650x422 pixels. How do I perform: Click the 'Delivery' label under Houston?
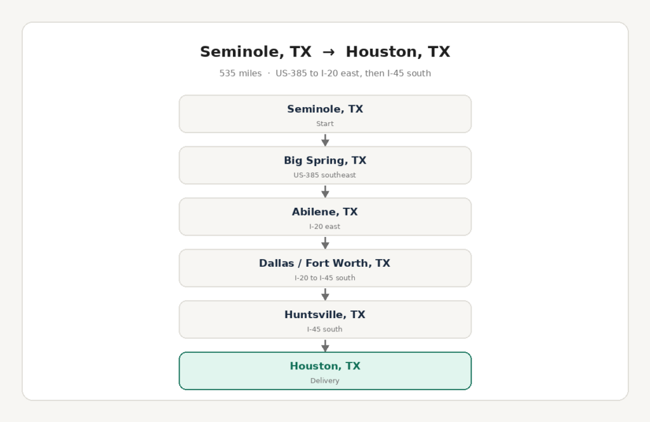coord(324,381)
